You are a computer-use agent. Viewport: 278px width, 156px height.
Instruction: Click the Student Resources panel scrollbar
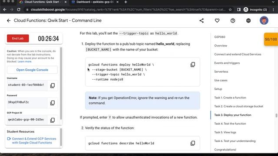click(x=61, y=137)
